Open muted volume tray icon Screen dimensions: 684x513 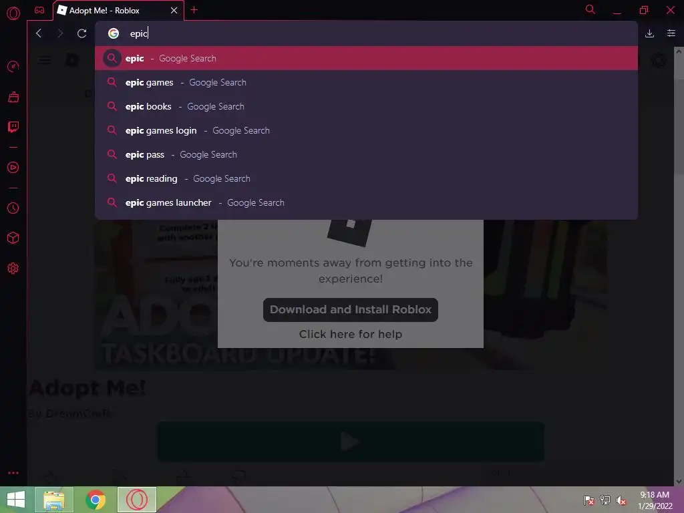coord(621,500)
